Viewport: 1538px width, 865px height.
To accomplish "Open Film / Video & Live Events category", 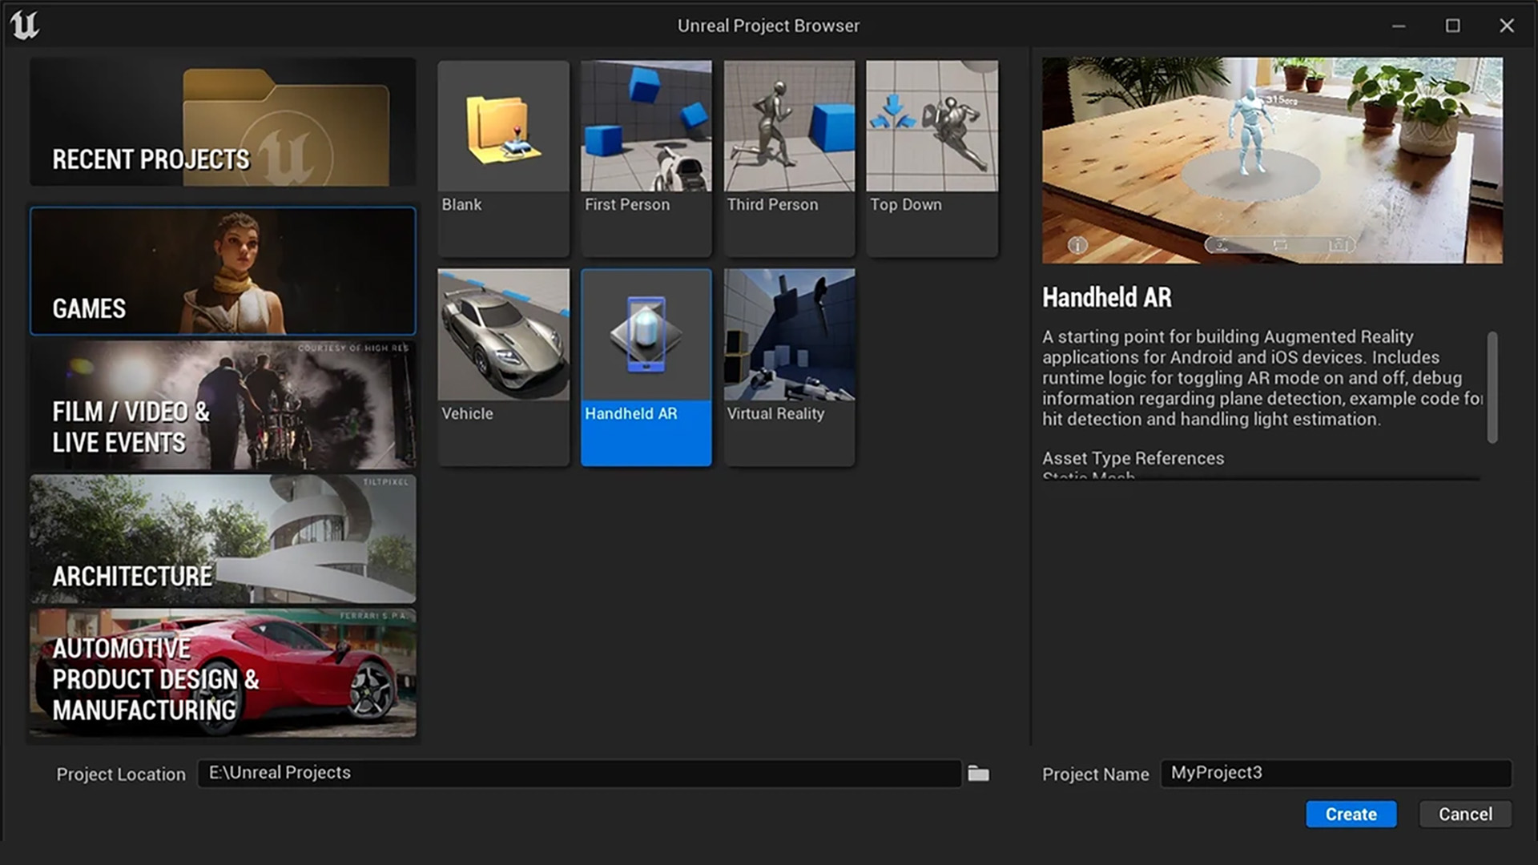I will (223, 405).
